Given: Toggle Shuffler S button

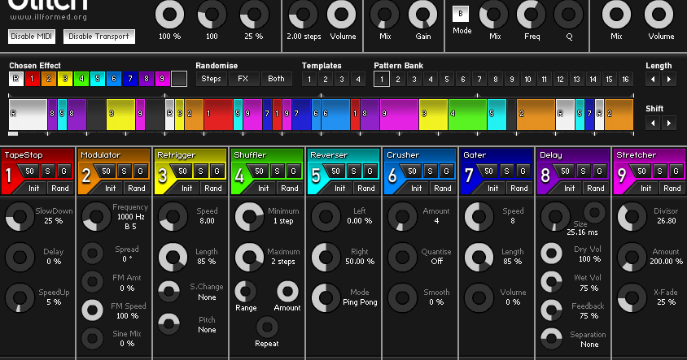Looking at the screenshot, I should click(x=278, y=171).
